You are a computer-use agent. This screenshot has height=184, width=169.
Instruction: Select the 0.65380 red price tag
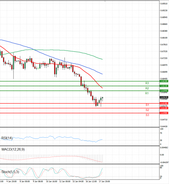pyautogui.click(x=164, y=103)
